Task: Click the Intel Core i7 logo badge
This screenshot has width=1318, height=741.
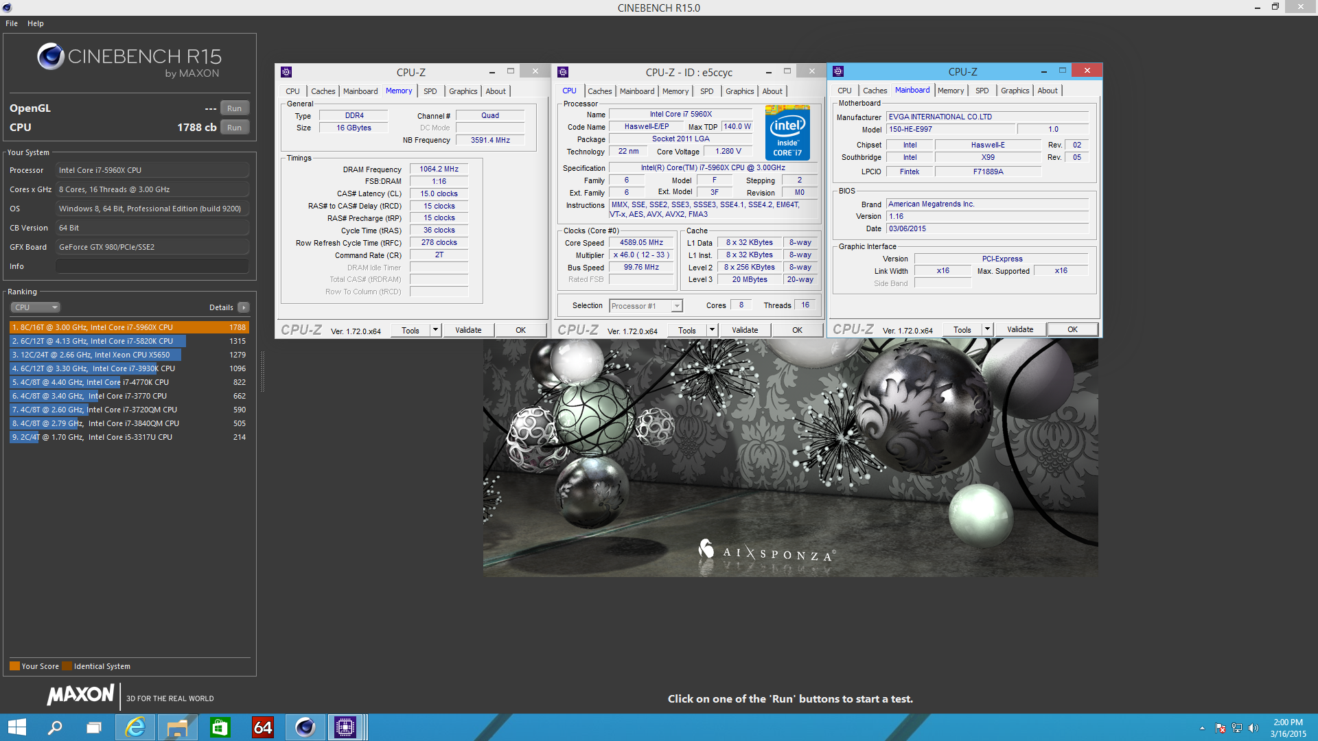Action: click(787, 133)
